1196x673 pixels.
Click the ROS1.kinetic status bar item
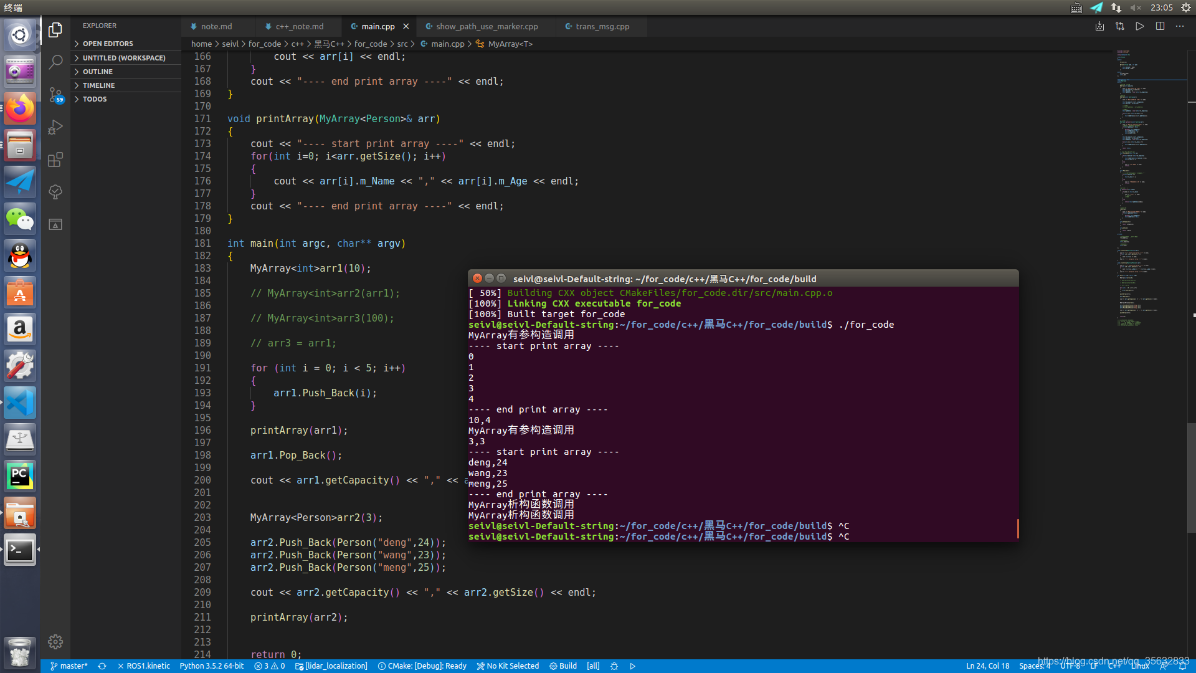click(x=144, y=666)
